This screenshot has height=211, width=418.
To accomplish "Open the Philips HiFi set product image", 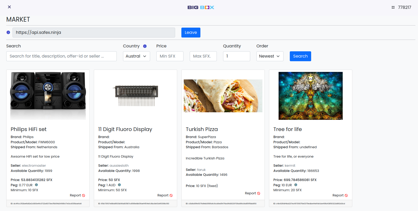I will tap(48, 96).
